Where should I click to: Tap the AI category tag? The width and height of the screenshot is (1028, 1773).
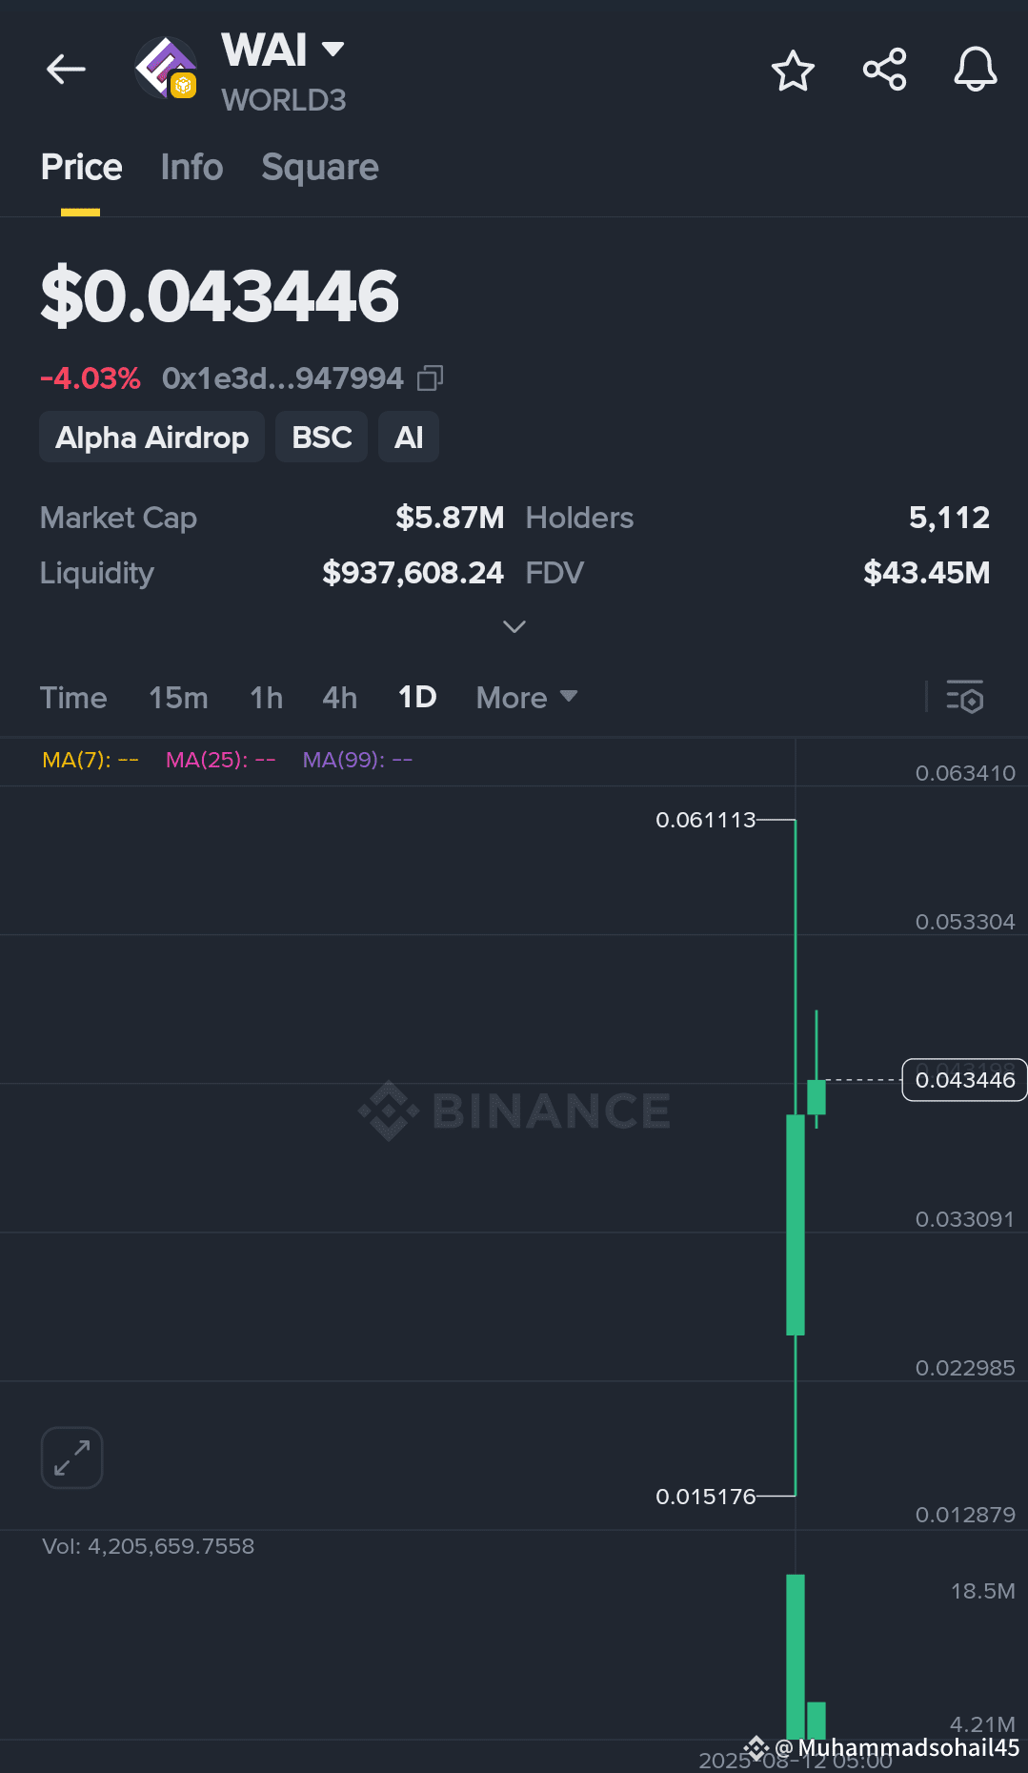(409, 438)
